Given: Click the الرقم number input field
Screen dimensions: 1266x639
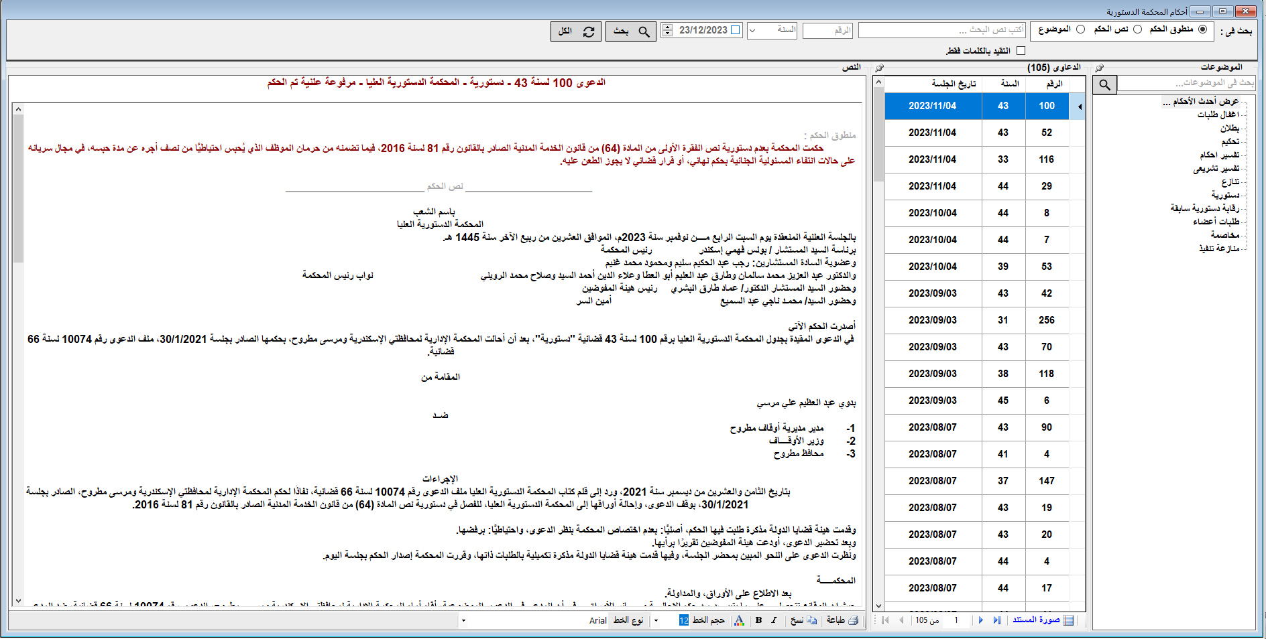Looking at the screenshot, I should [x=827, y=31].
